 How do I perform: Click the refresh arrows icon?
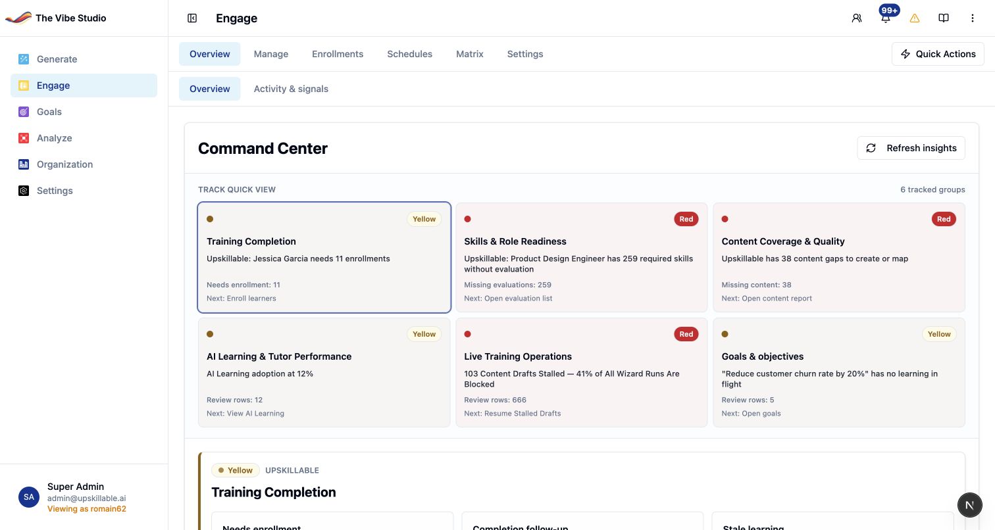coord(871,148)
